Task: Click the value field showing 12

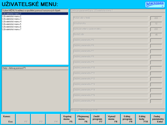Action: tap(156, 24)
